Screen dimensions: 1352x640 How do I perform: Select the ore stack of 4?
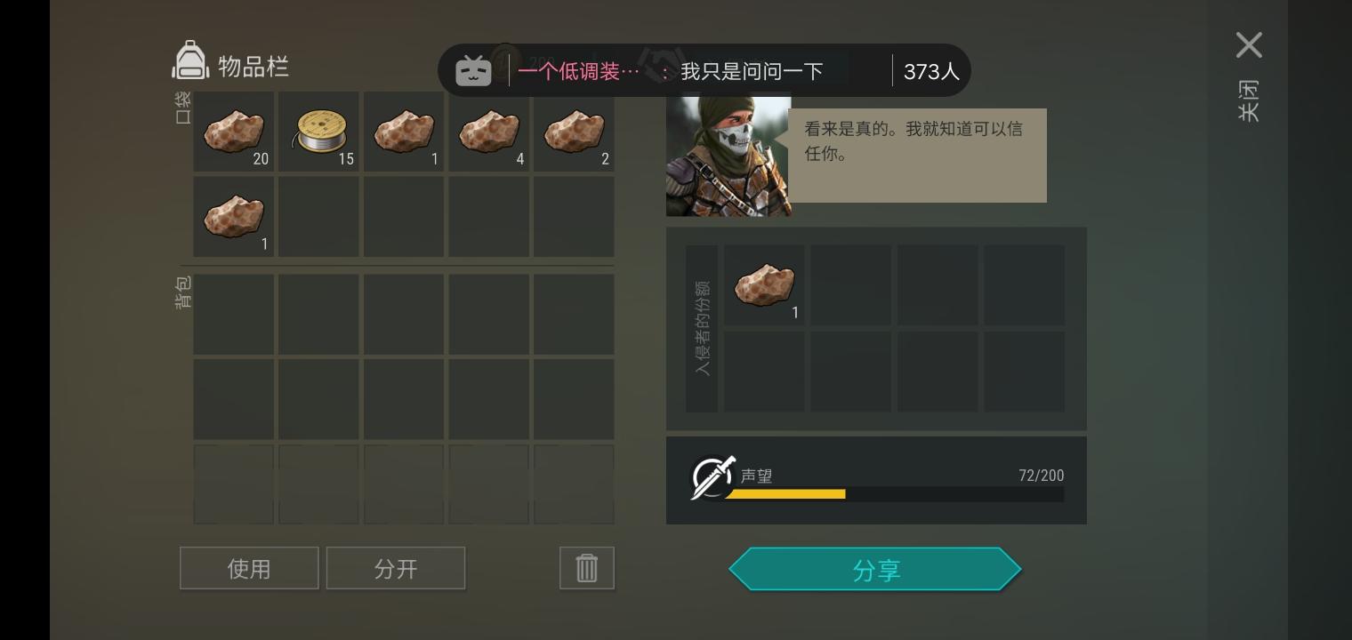[x=488, y=132]
